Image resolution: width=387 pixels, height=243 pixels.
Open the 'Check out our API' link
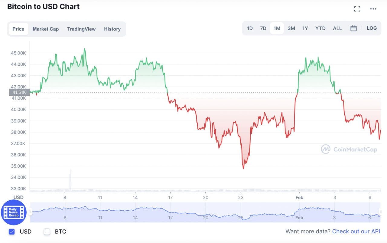pos(356,232)
